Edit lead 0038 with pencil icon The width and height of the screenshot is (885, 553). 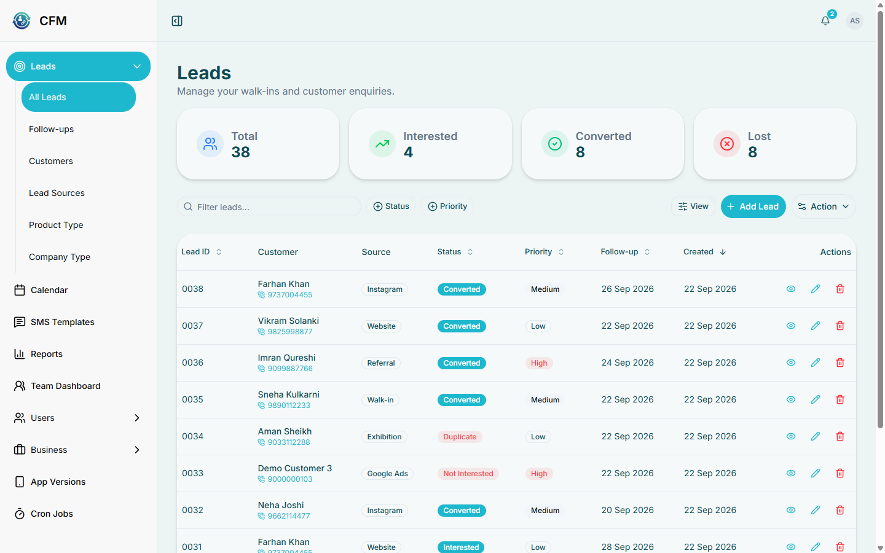click(x=816, y=289)
